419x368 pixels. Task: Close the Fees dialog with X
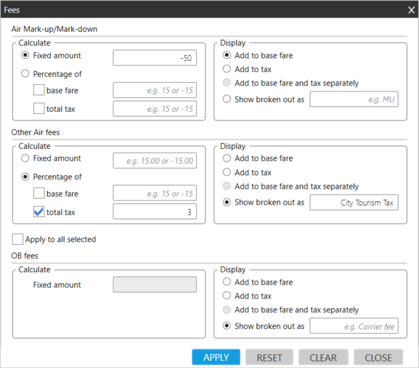tap(410, 10)
